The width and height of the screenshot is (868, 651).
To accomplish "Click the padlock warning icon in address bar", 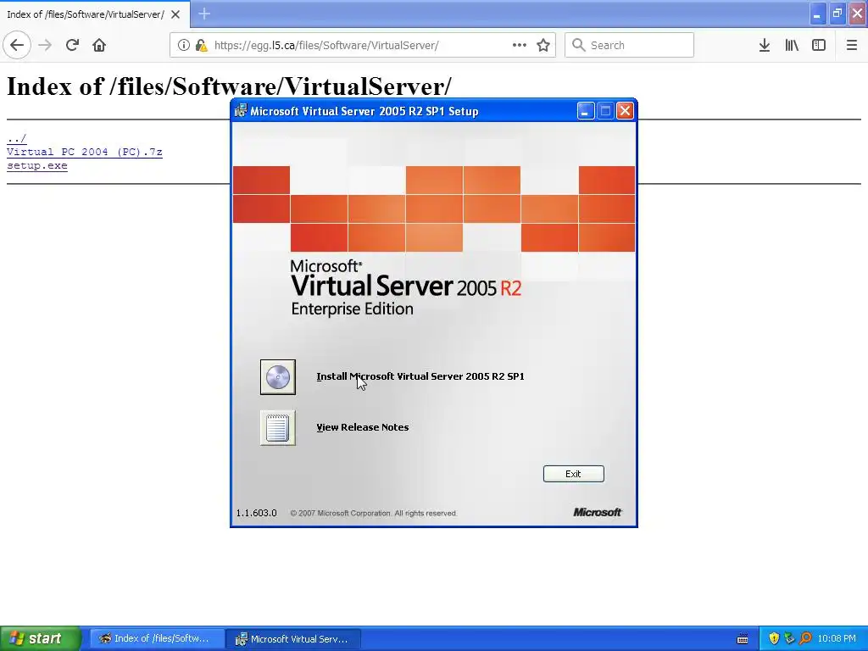I will point(201,45).
